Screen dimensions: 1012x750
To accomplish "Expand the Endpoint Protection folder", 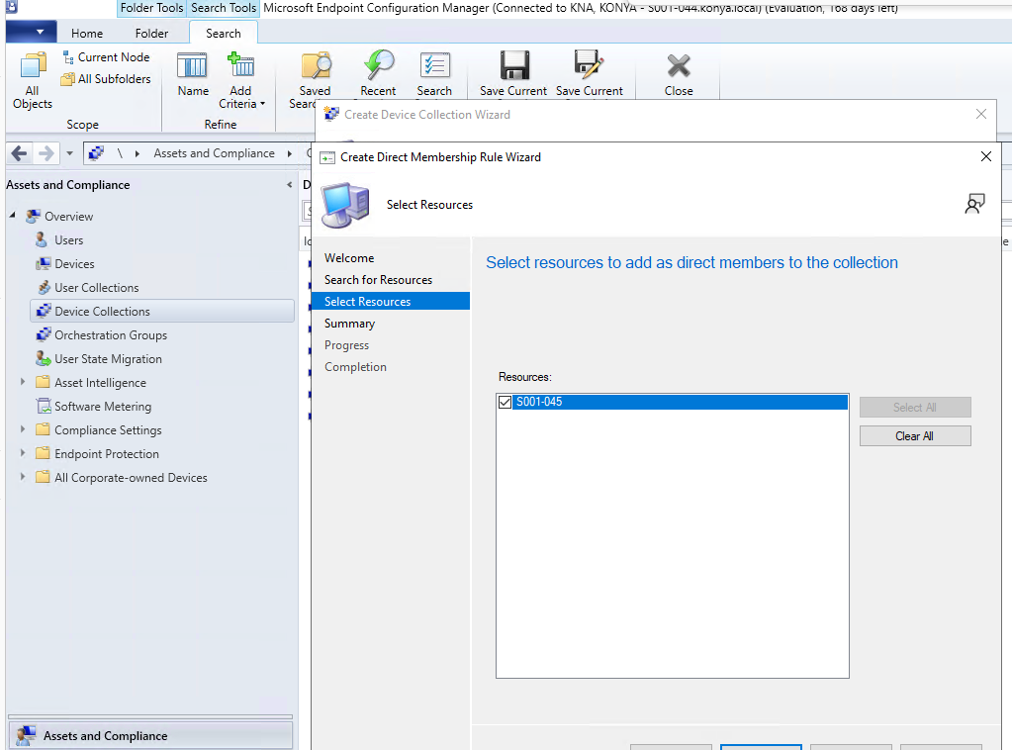I will pos(23,453).
